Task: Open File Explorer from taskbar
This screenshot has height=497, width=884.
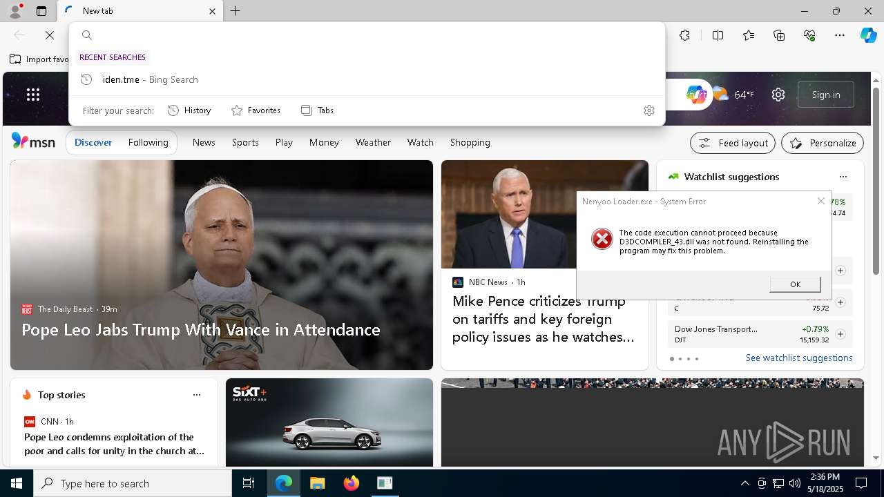Action: pyautogui.click(x=317, y=483)
